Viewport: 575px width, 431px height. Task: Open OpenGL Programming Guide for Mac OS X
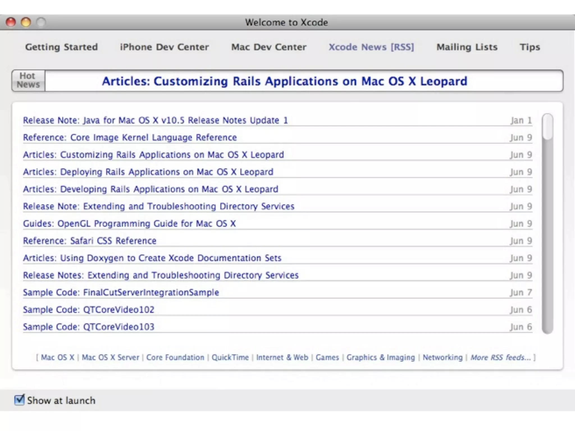[x=129, y=224]
